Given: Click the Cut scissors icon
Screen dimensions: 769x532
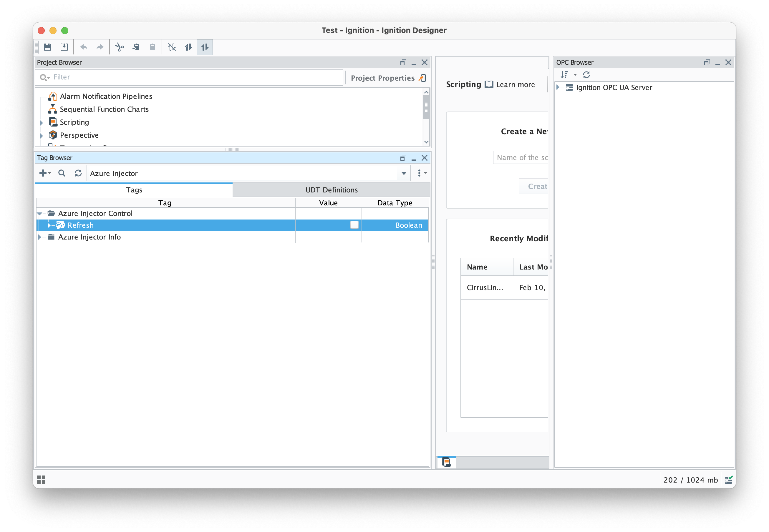Looking at the screenshot, I should 119,47.
